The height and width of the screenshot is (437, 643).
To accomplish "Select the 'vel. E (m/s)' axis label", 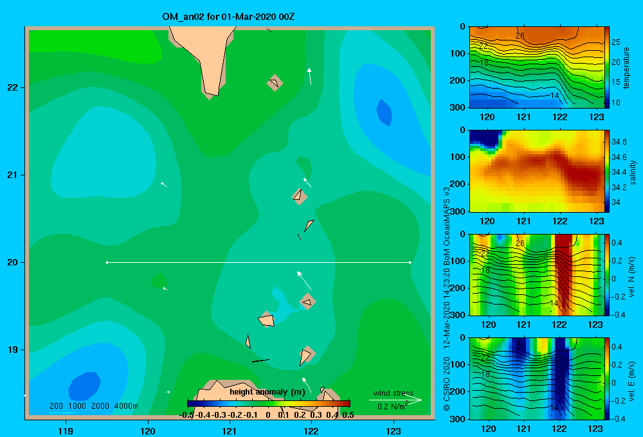I will pyautogui.click(x=631, y=381).
